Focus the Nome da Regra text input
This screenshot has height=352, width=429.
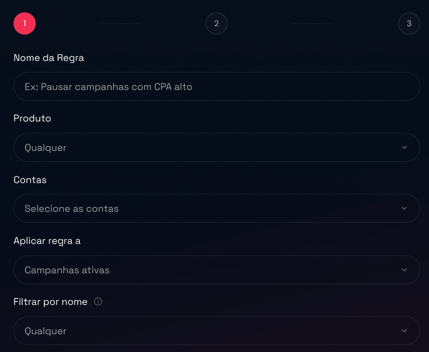click(x=216, y=86)
